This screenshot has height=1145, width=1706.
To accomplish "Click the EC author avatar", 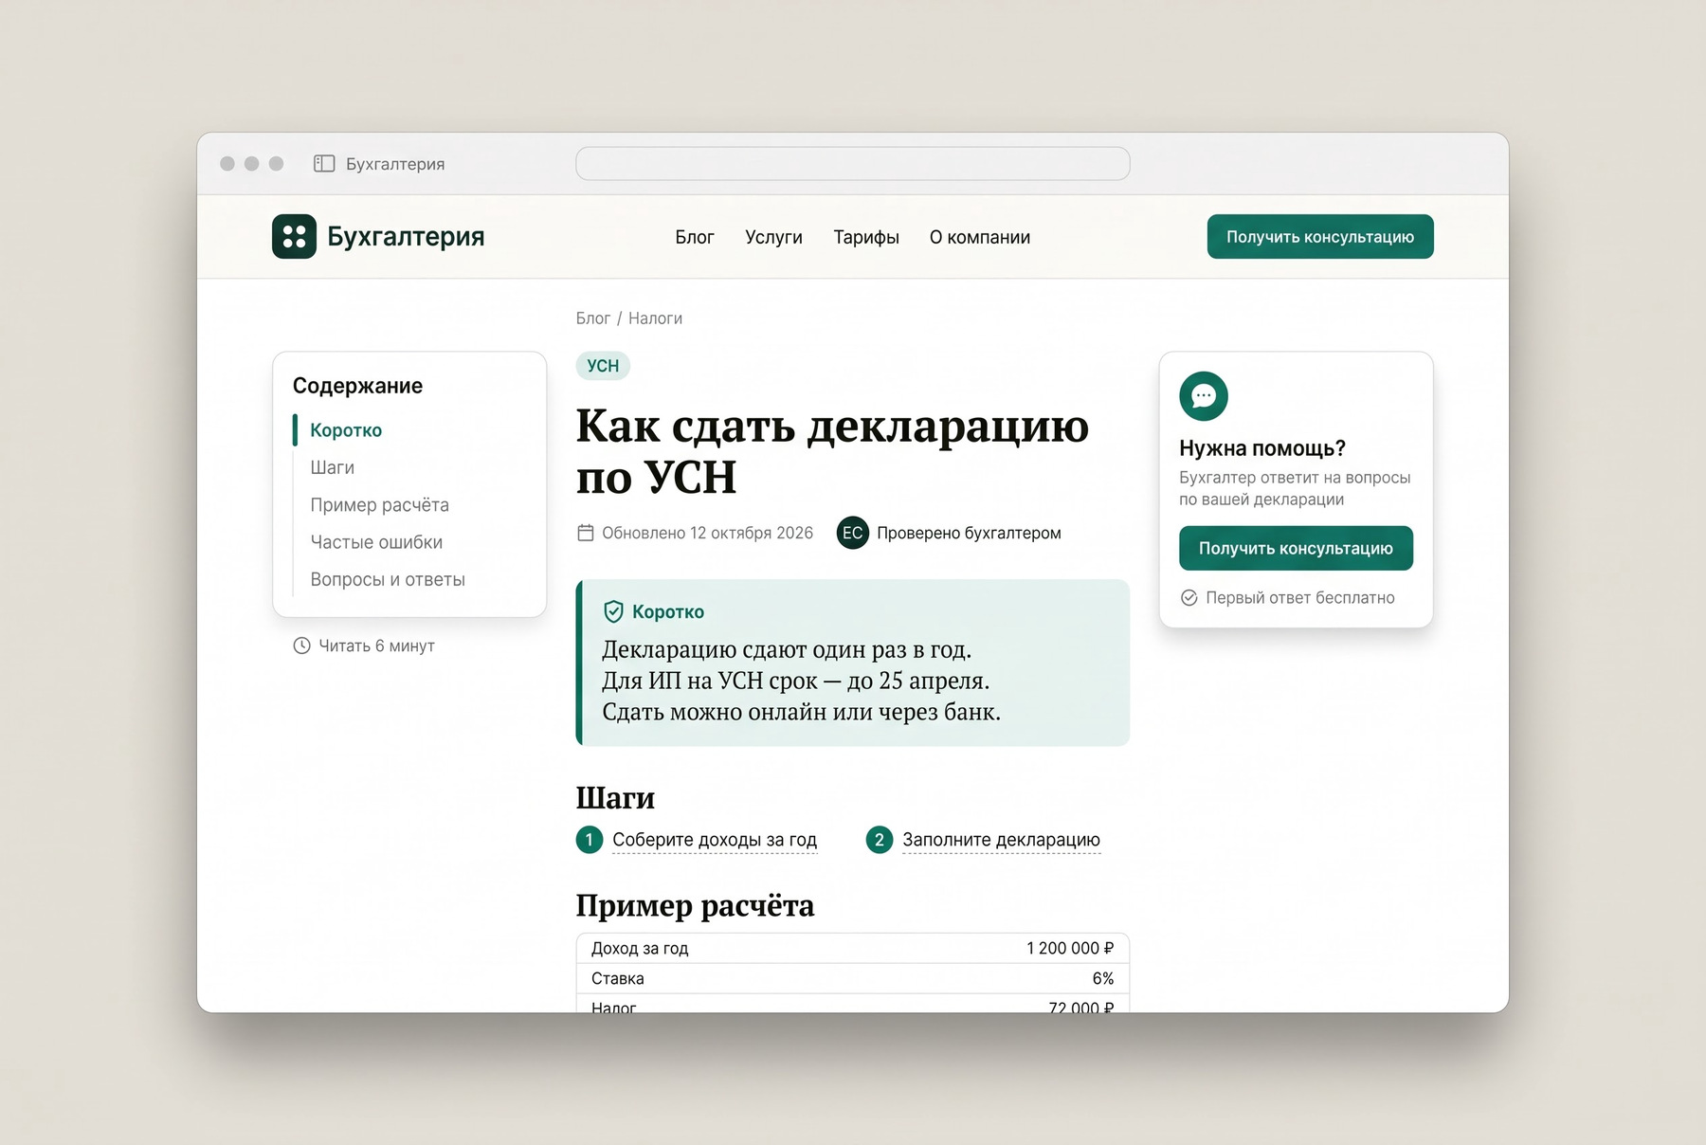I will coord(853,533).
